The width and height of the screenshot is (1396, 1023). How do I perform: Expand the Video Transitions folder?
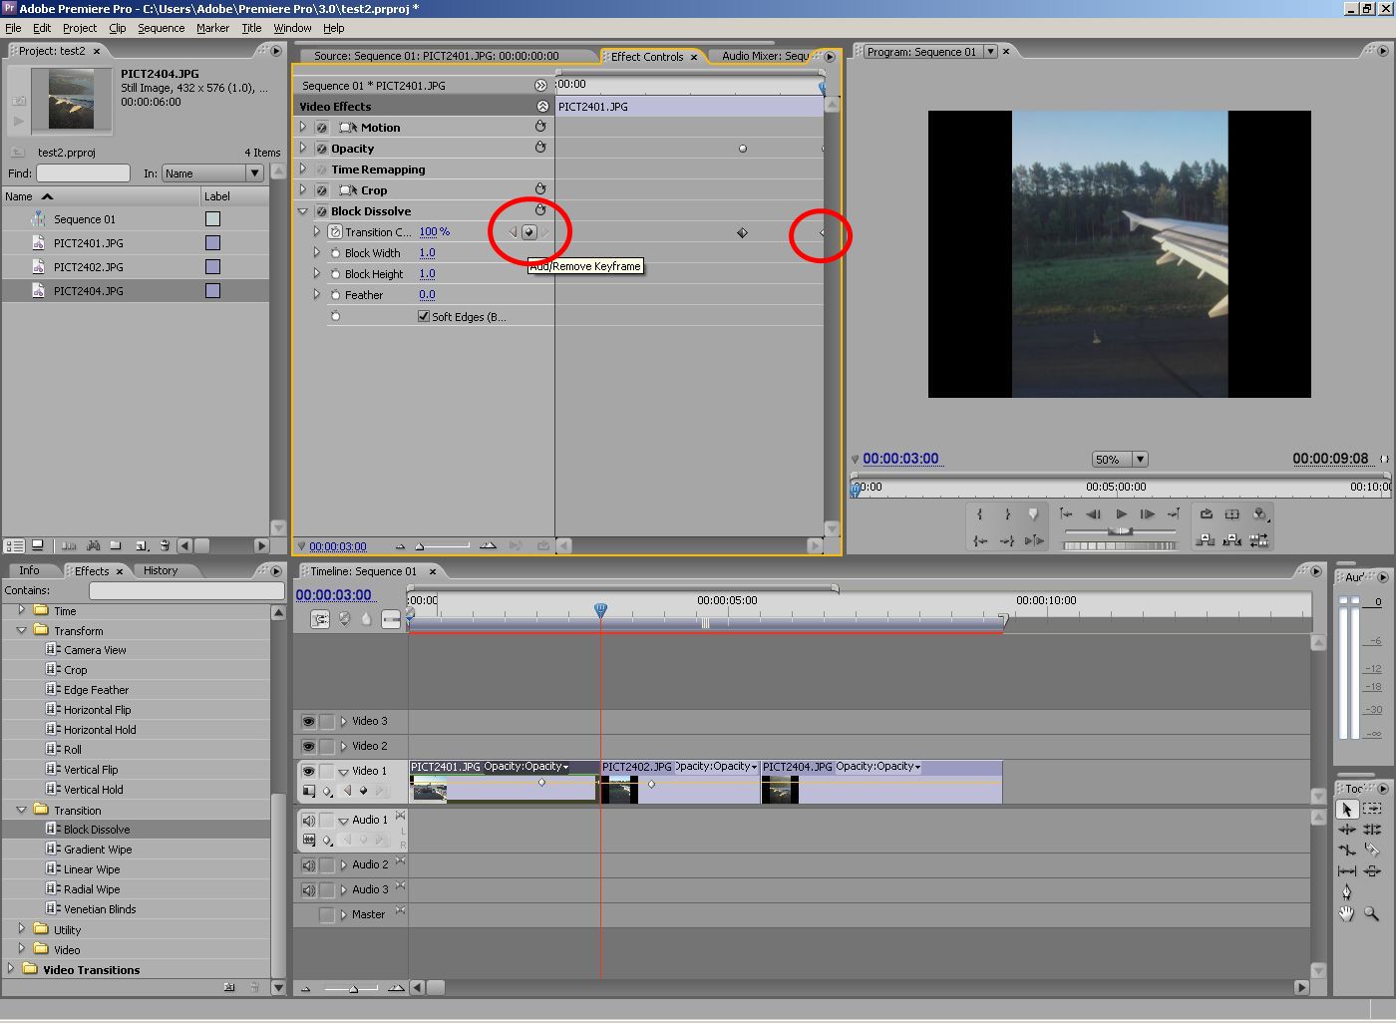[x=11, y=968]
